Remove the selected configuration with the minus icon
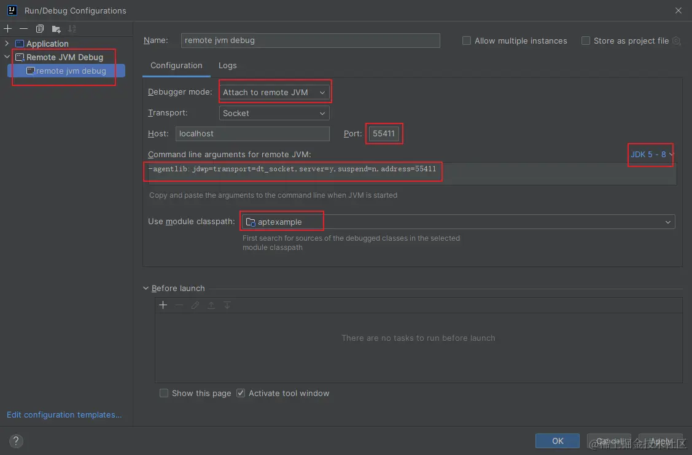The height and width of the screenshot is (455, 692). click(x=23, y=29)
